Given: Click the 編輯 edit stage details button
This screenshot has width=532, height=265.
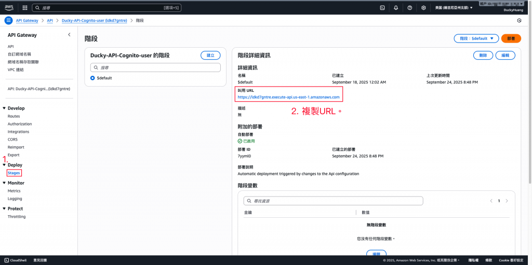Looking at the screenshot, I should tap(505, 55).
